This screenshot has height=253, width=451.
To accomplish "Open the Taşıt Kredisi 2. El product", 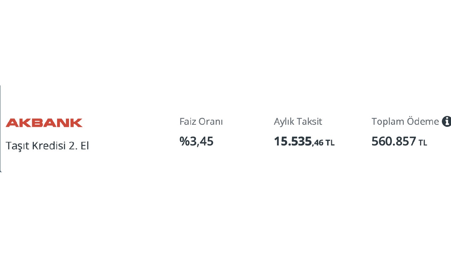I will 47,145.
